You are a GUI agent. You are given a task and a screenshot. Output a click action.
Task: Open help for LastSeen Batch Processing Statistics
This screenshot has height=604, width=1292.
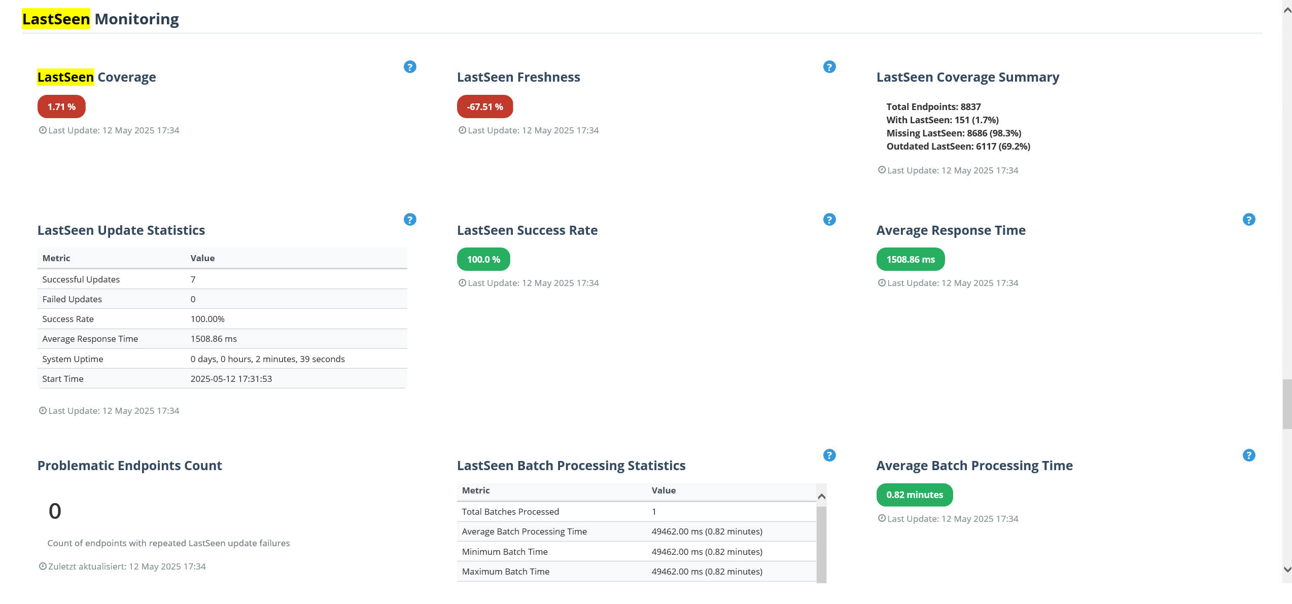click(x=829, y=455)
